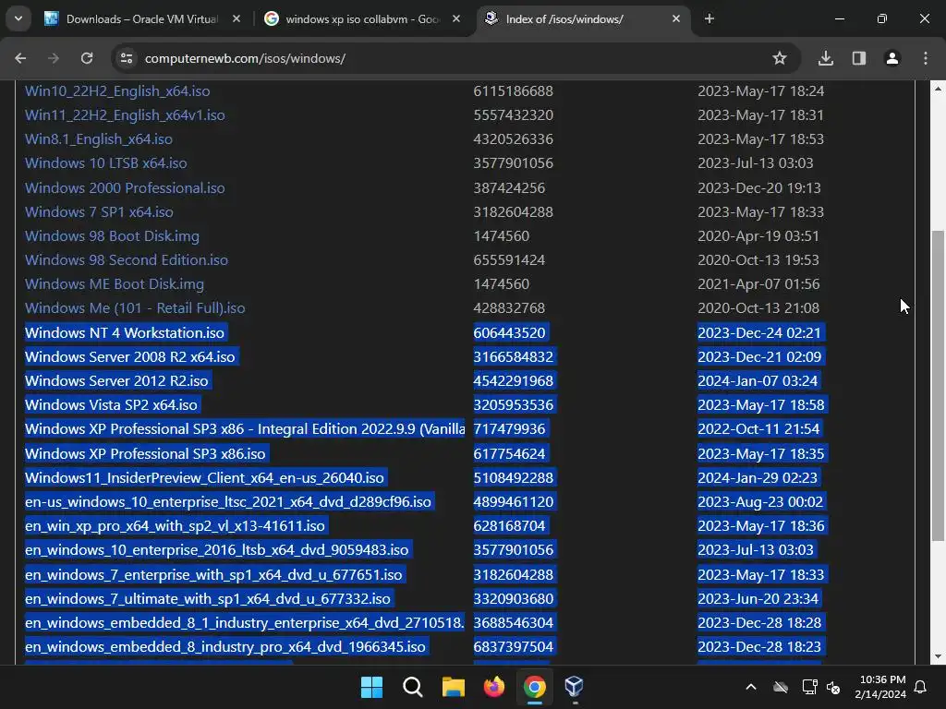Open Windows taskbar Search

[413, 687]
